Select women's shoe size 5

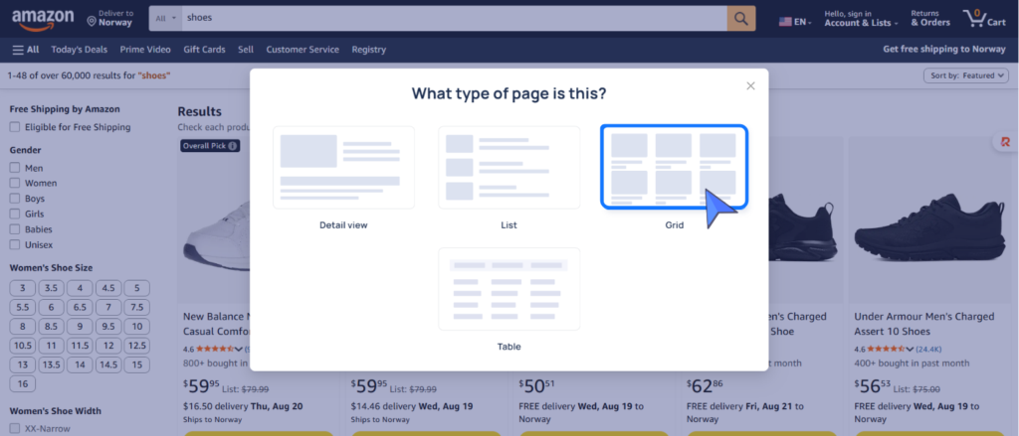[x=137, y=289]
